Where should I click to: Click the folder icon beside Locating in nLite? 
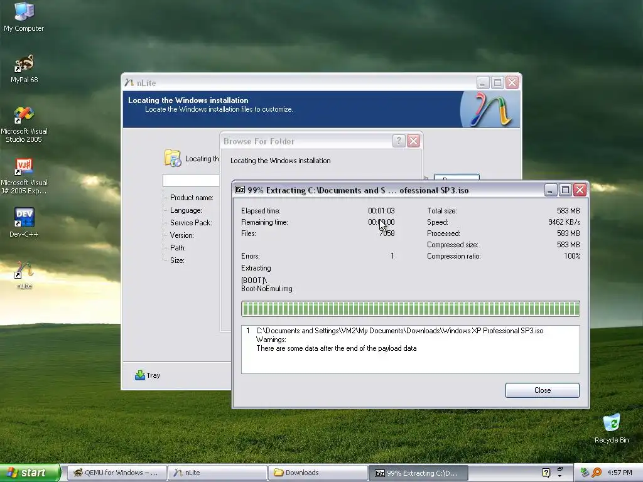pyautogui.click(x=173, y=158)
